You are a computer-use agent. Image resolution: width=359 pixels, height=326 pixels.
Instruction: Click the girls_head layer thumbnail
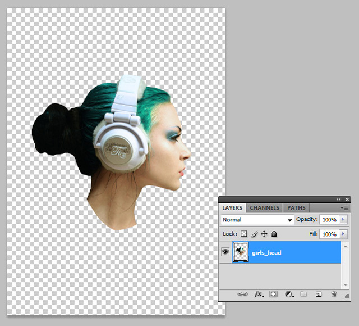pyautogui.click(x=241, y=253)
